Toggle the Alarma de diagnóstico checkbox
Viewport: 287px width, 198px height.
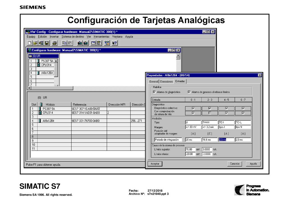[154, 92]
